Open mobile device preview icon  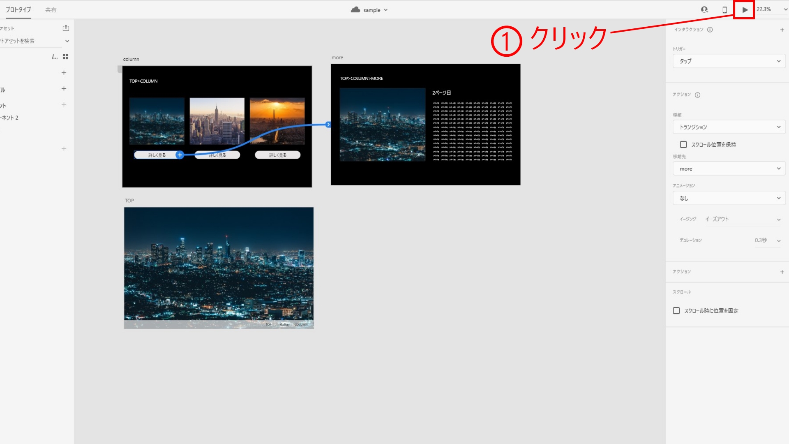pyautogui.click(x=724, y=9)
